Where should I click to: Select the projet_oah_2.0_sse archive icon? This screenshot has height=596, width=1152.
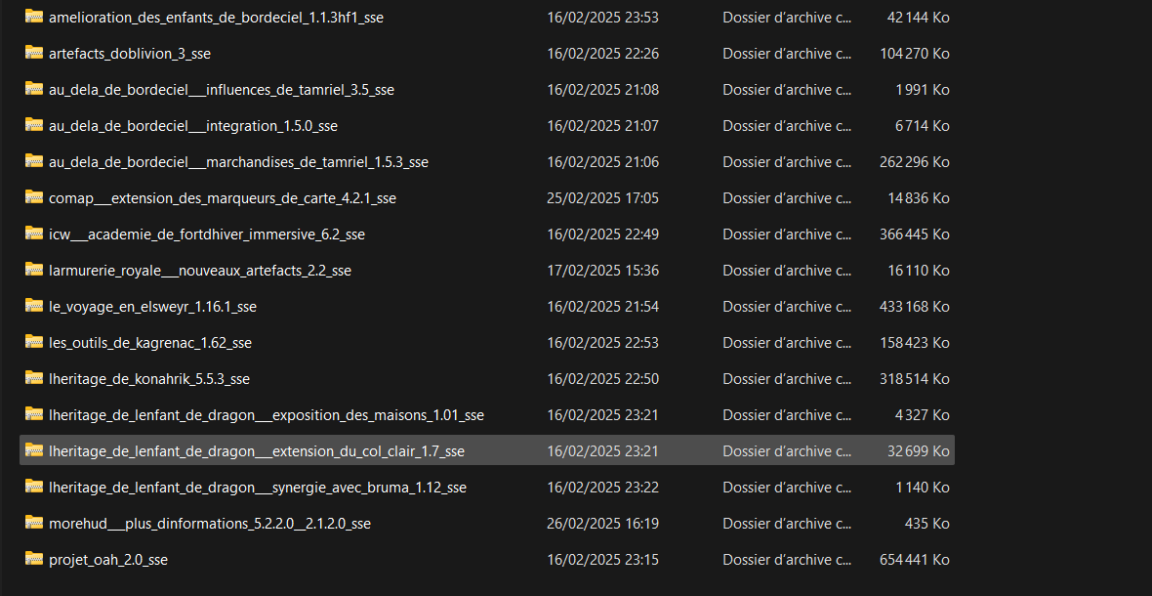pyautogui.click(x=34, y=559)
